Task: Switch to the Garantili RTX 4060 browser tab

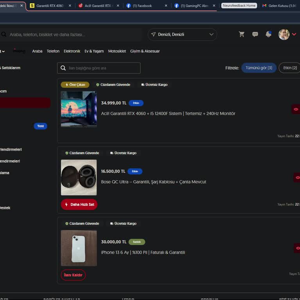Action: (50, 6)
